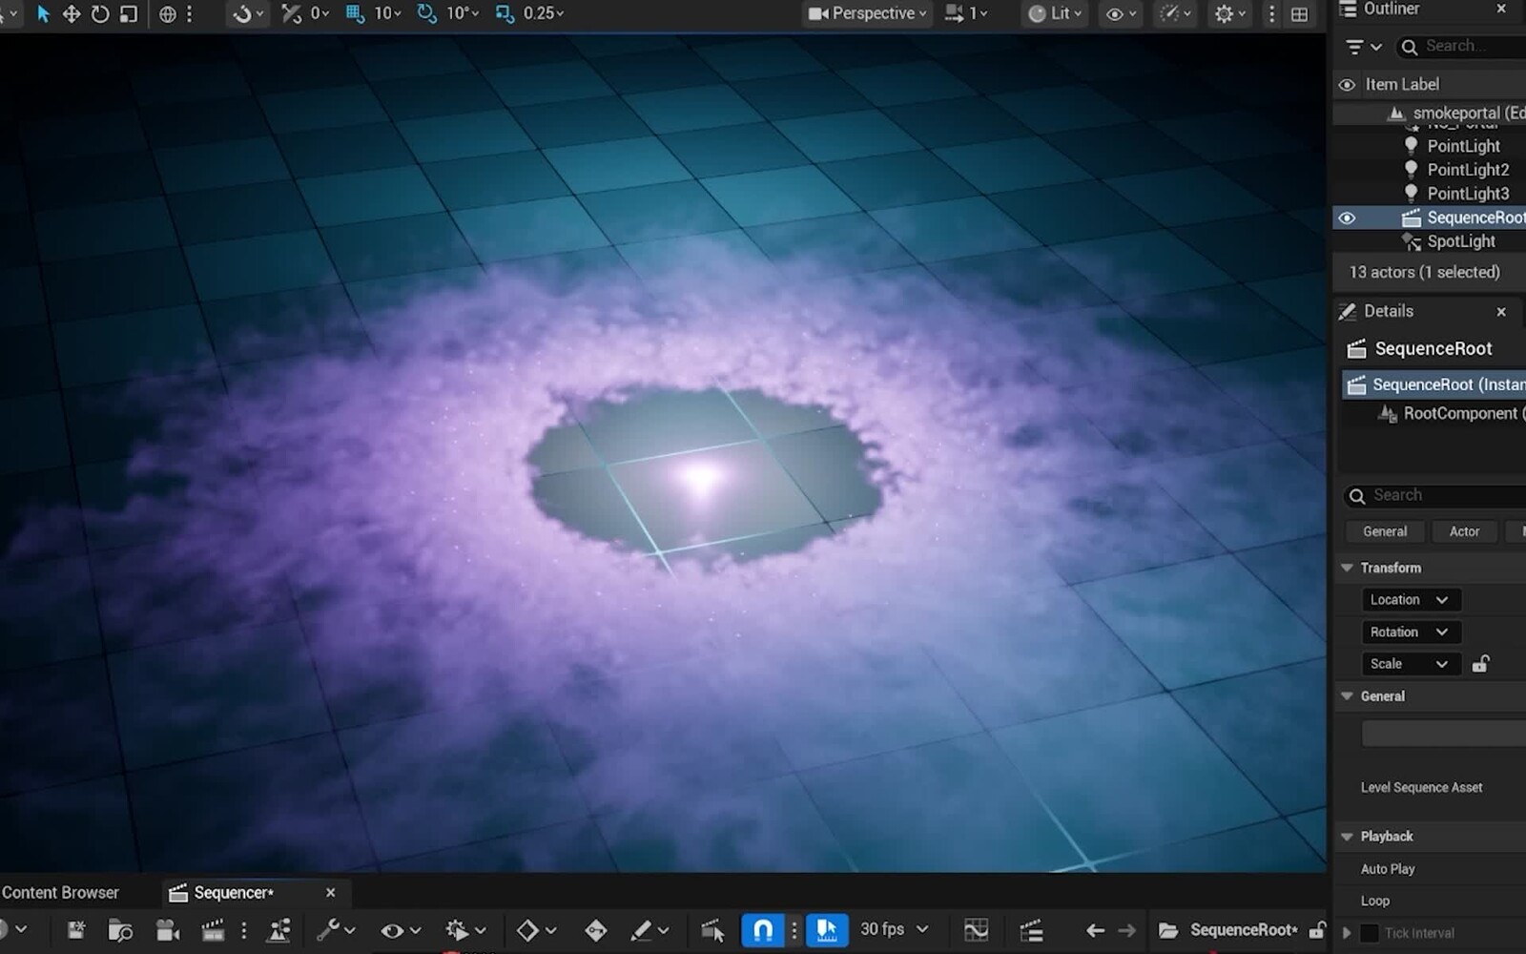Click the Details search field

pyautogui.click(x=1435, y=495)
